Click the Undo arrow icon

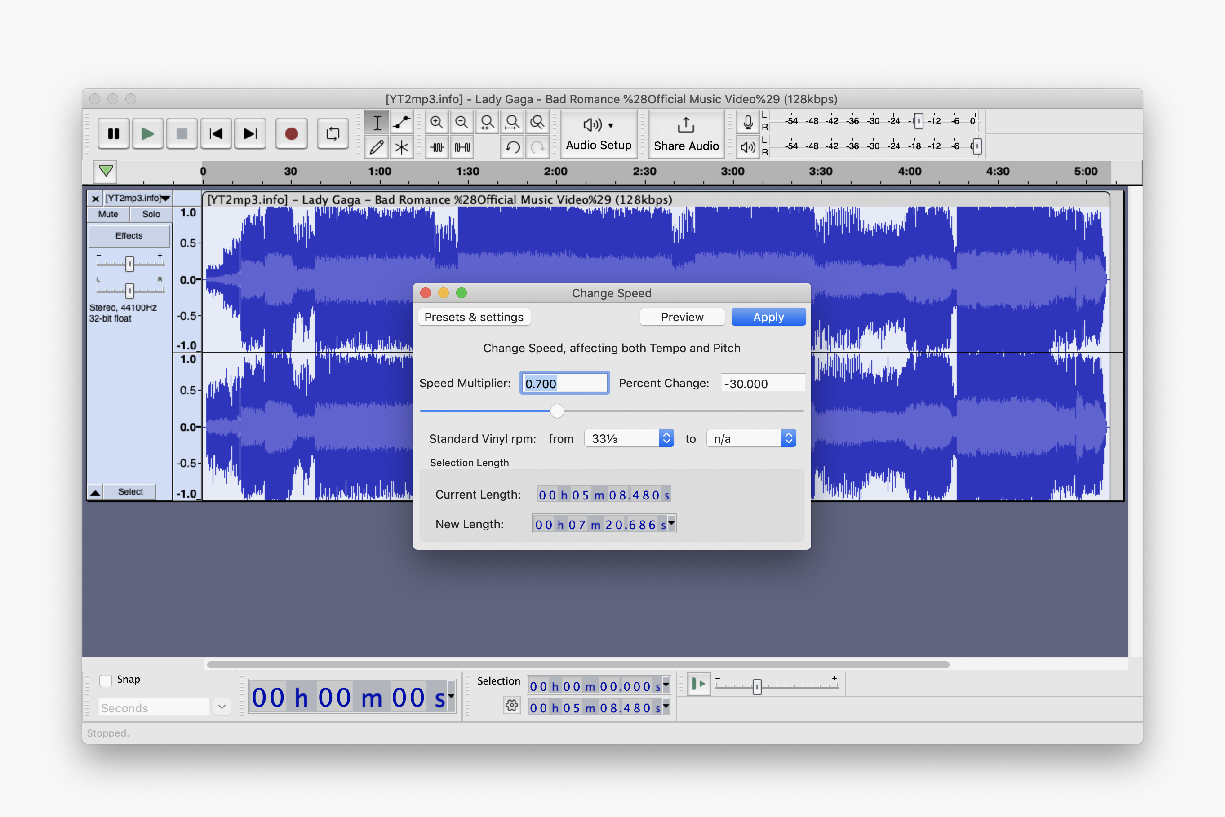512,147
